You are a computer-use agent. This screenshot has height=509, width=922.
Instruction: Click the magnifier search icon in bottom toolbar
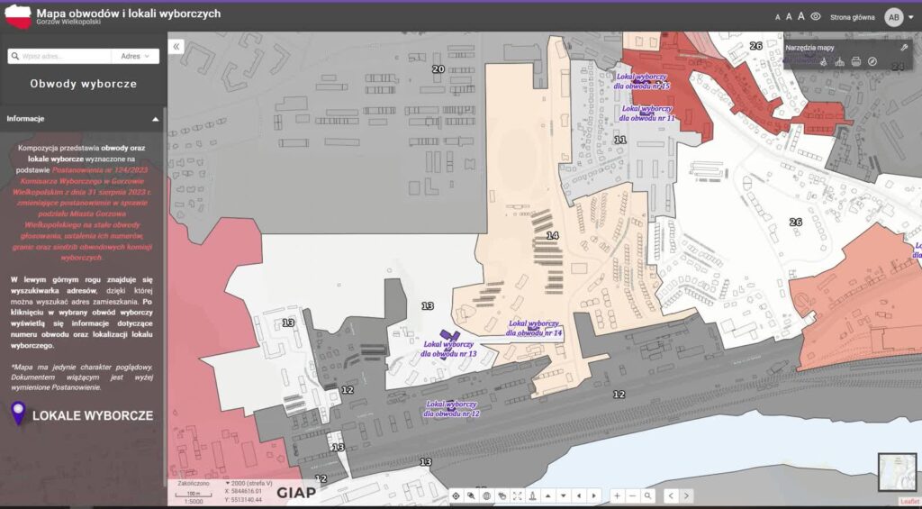[647, 495]
